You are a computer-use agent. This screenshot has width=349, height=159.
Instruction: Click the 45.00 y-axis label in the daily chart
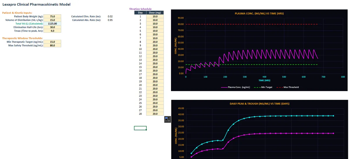[181, 108]
